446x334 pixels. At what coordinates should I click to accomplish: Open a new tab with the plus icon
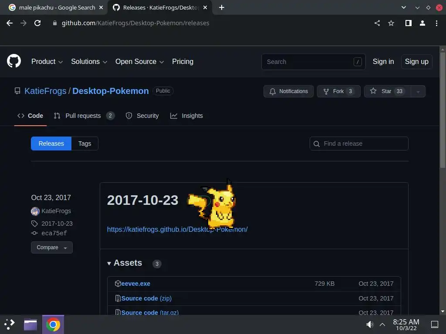[222, 7]
